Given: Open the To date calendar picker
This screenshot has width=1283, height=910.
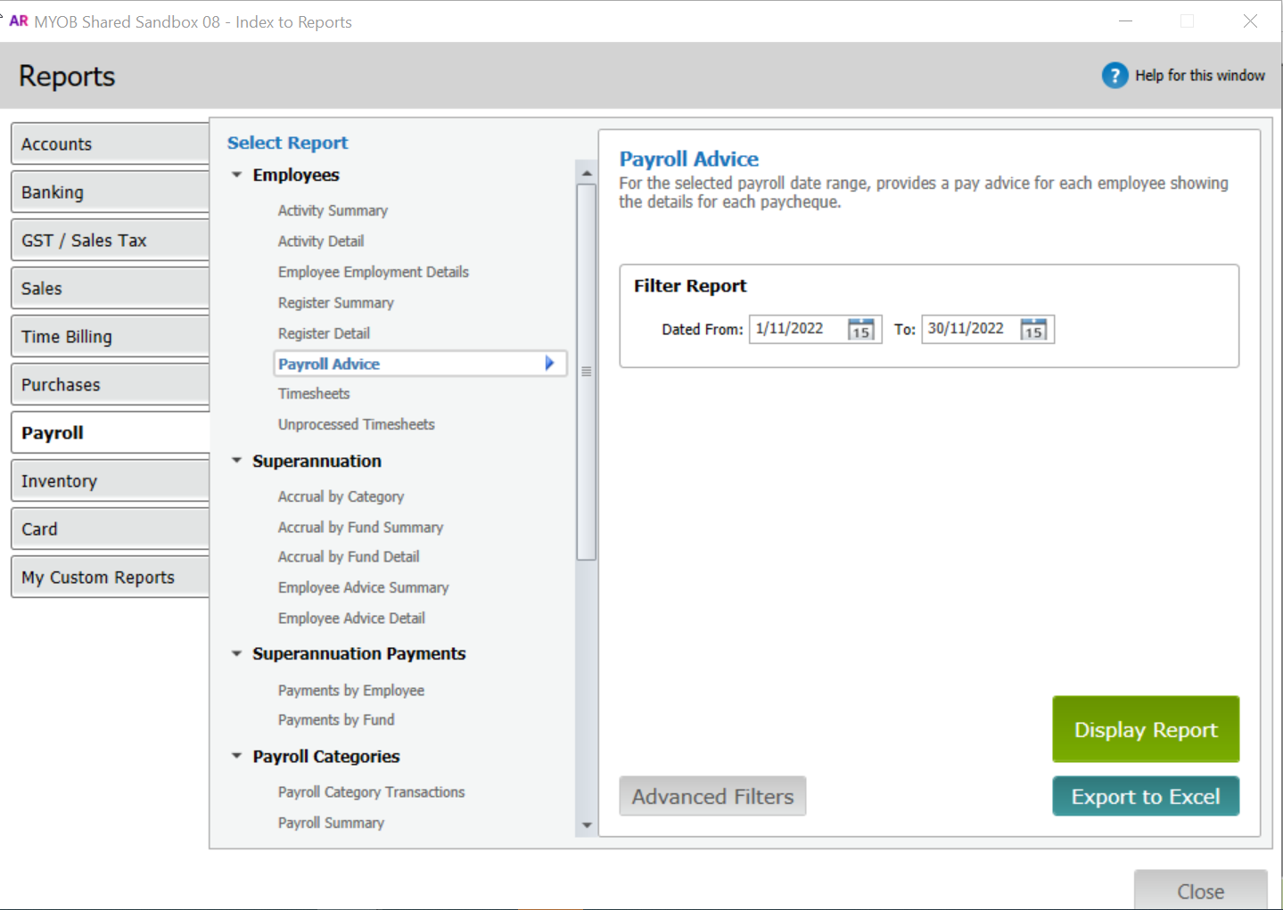Looking at the screenshot, I should coord(1033,330).
